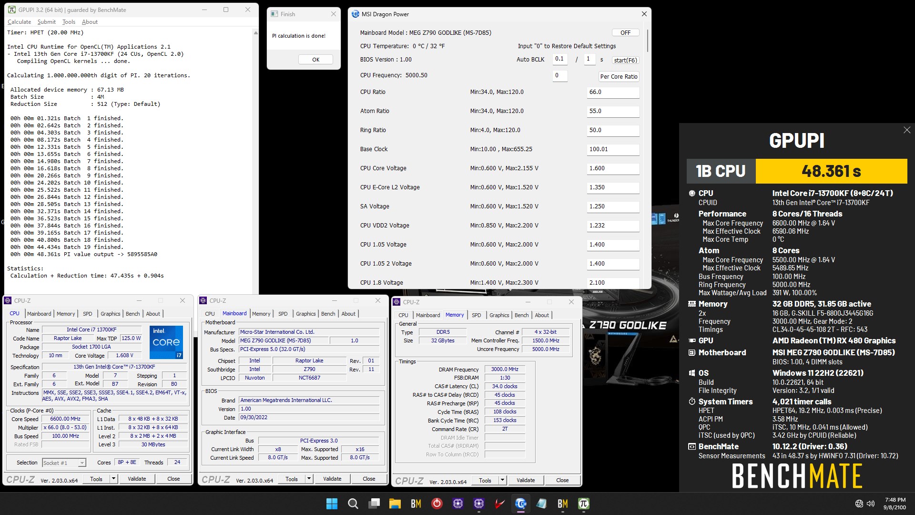The width and height of the screenshot is (915, 515).
Task: Click the start(F6) button
Action: (625, 60)
